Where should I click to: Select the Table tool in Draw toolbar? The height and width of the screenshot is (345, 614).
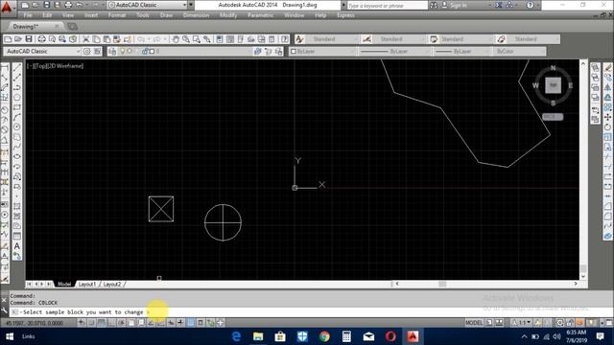[17, 237]
